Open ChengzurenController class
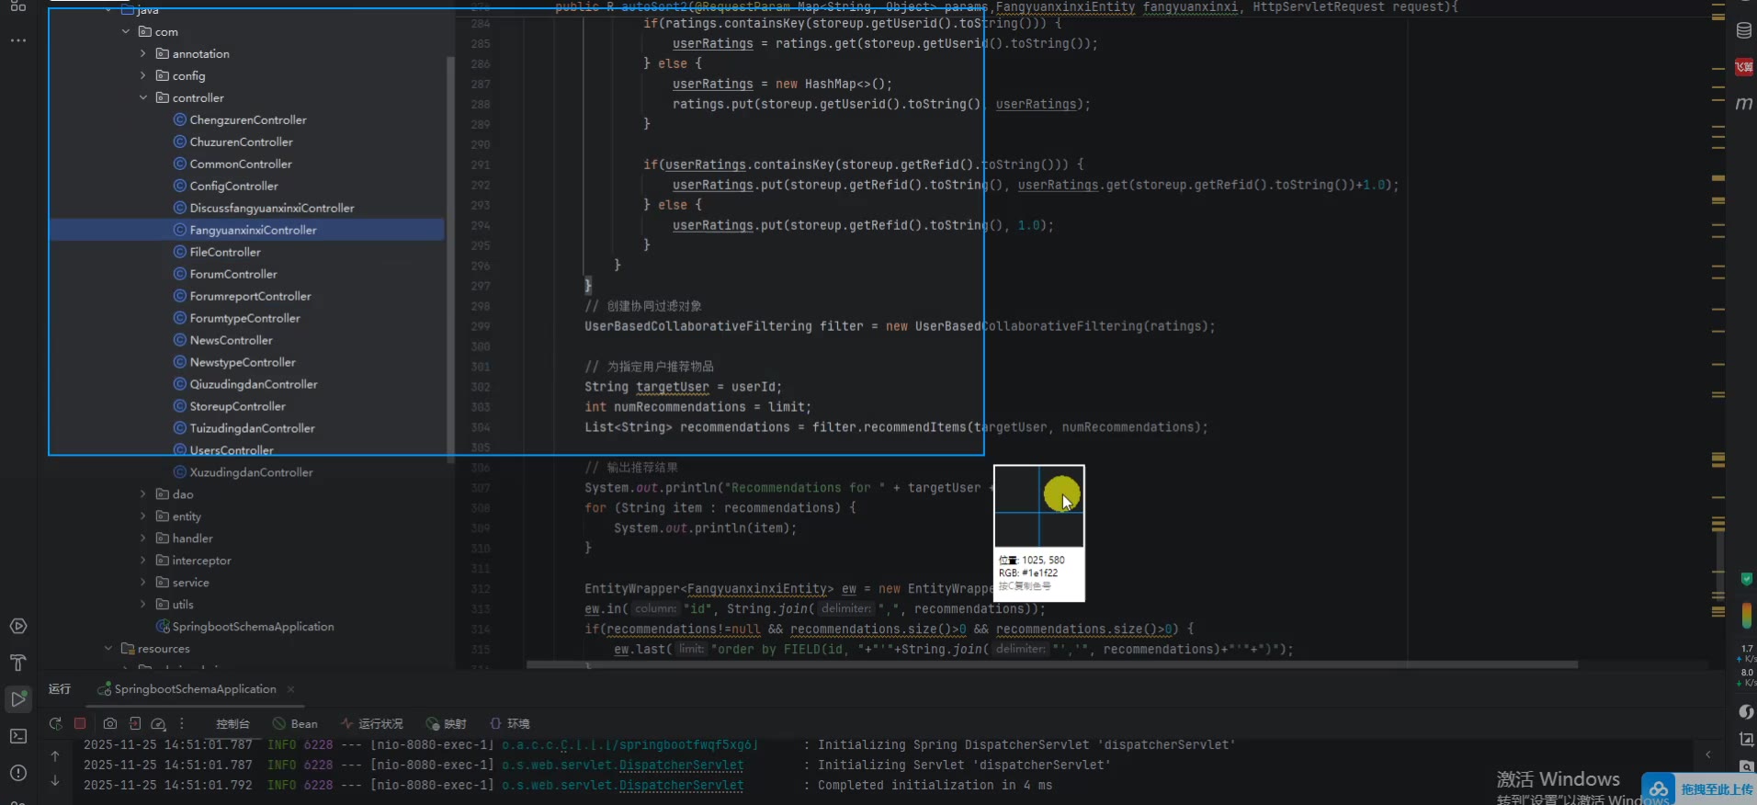This screenshot has height=805, width=1757. [x=248, y=120]
